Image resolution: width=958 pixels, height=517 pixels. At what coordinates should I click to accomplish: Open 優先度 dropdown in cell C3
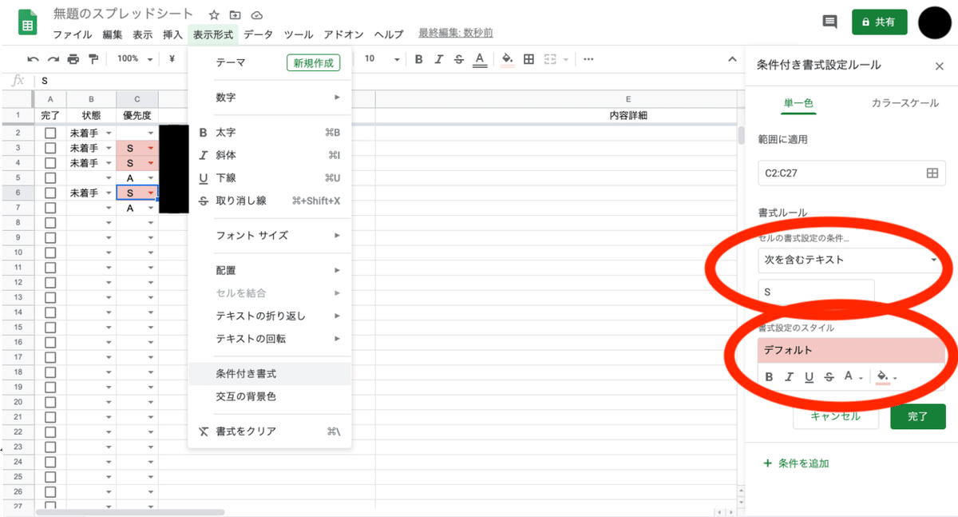pyautogui.click(x=150, y=149)
